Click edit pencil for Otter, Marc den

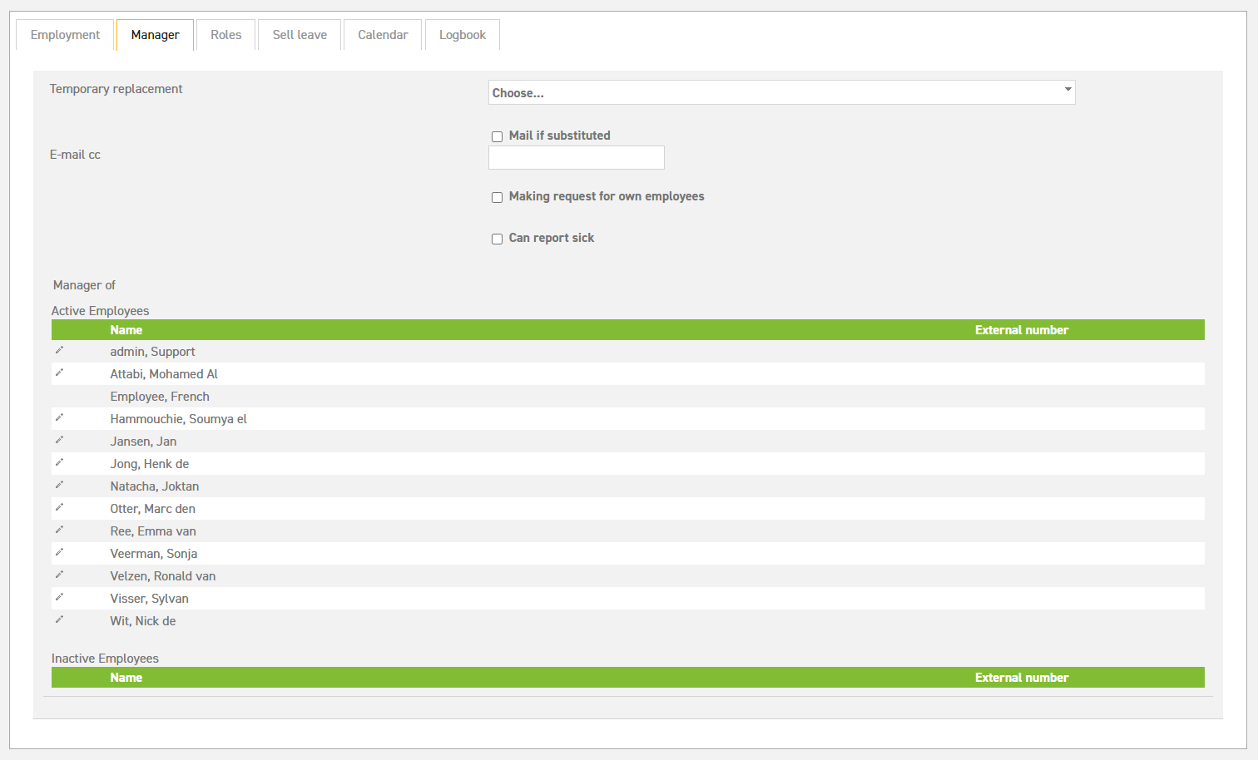(x=59, y=507)
